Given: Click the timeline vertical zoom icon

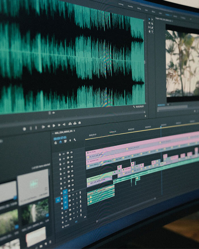Looking at the screenshot, I should click(x=85, y=217).
